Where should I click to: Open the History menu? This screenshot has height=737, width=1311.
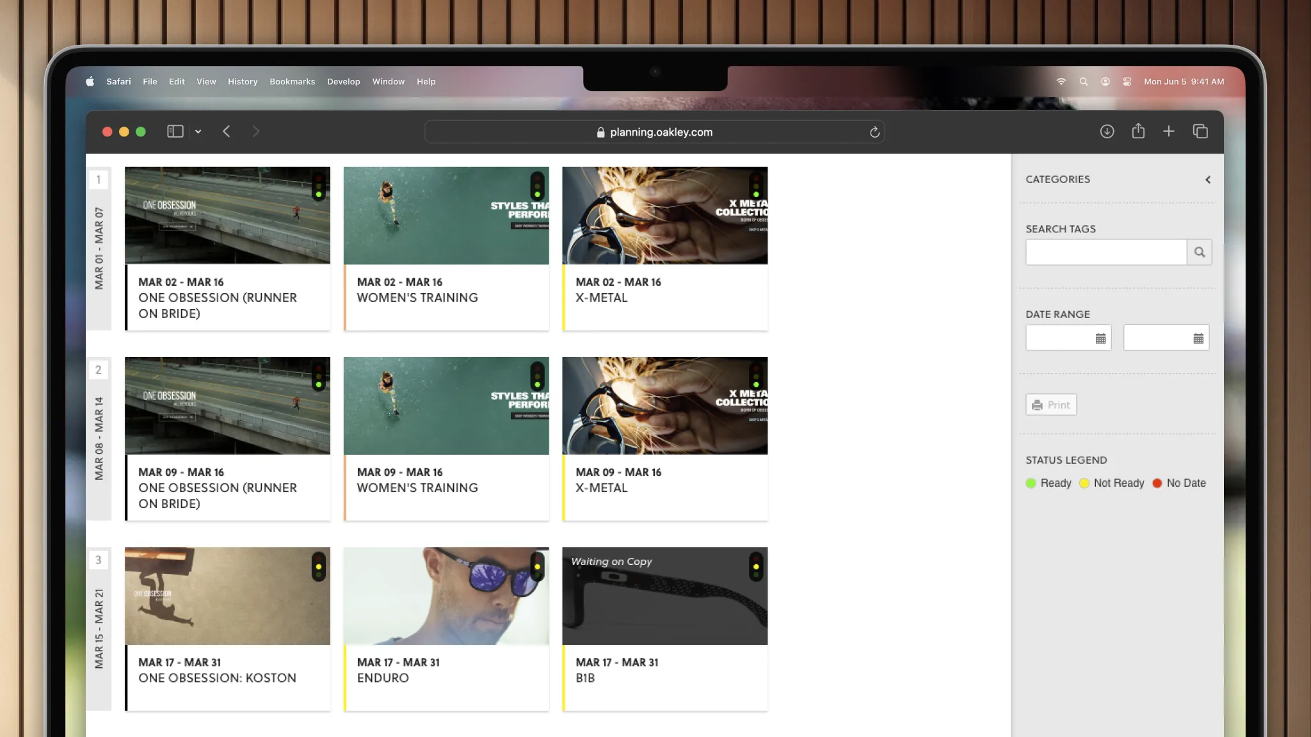pyautogui.click(x=243, y=81)
